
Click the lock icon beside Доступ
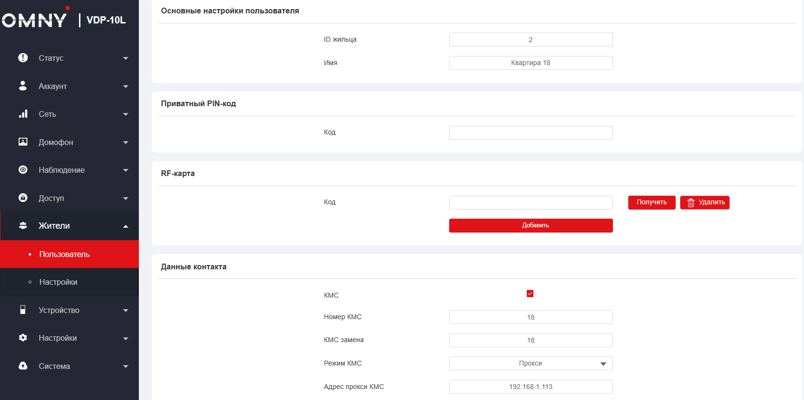click(x=23, y=198)
